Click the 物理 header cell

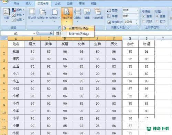pos(147,44)
